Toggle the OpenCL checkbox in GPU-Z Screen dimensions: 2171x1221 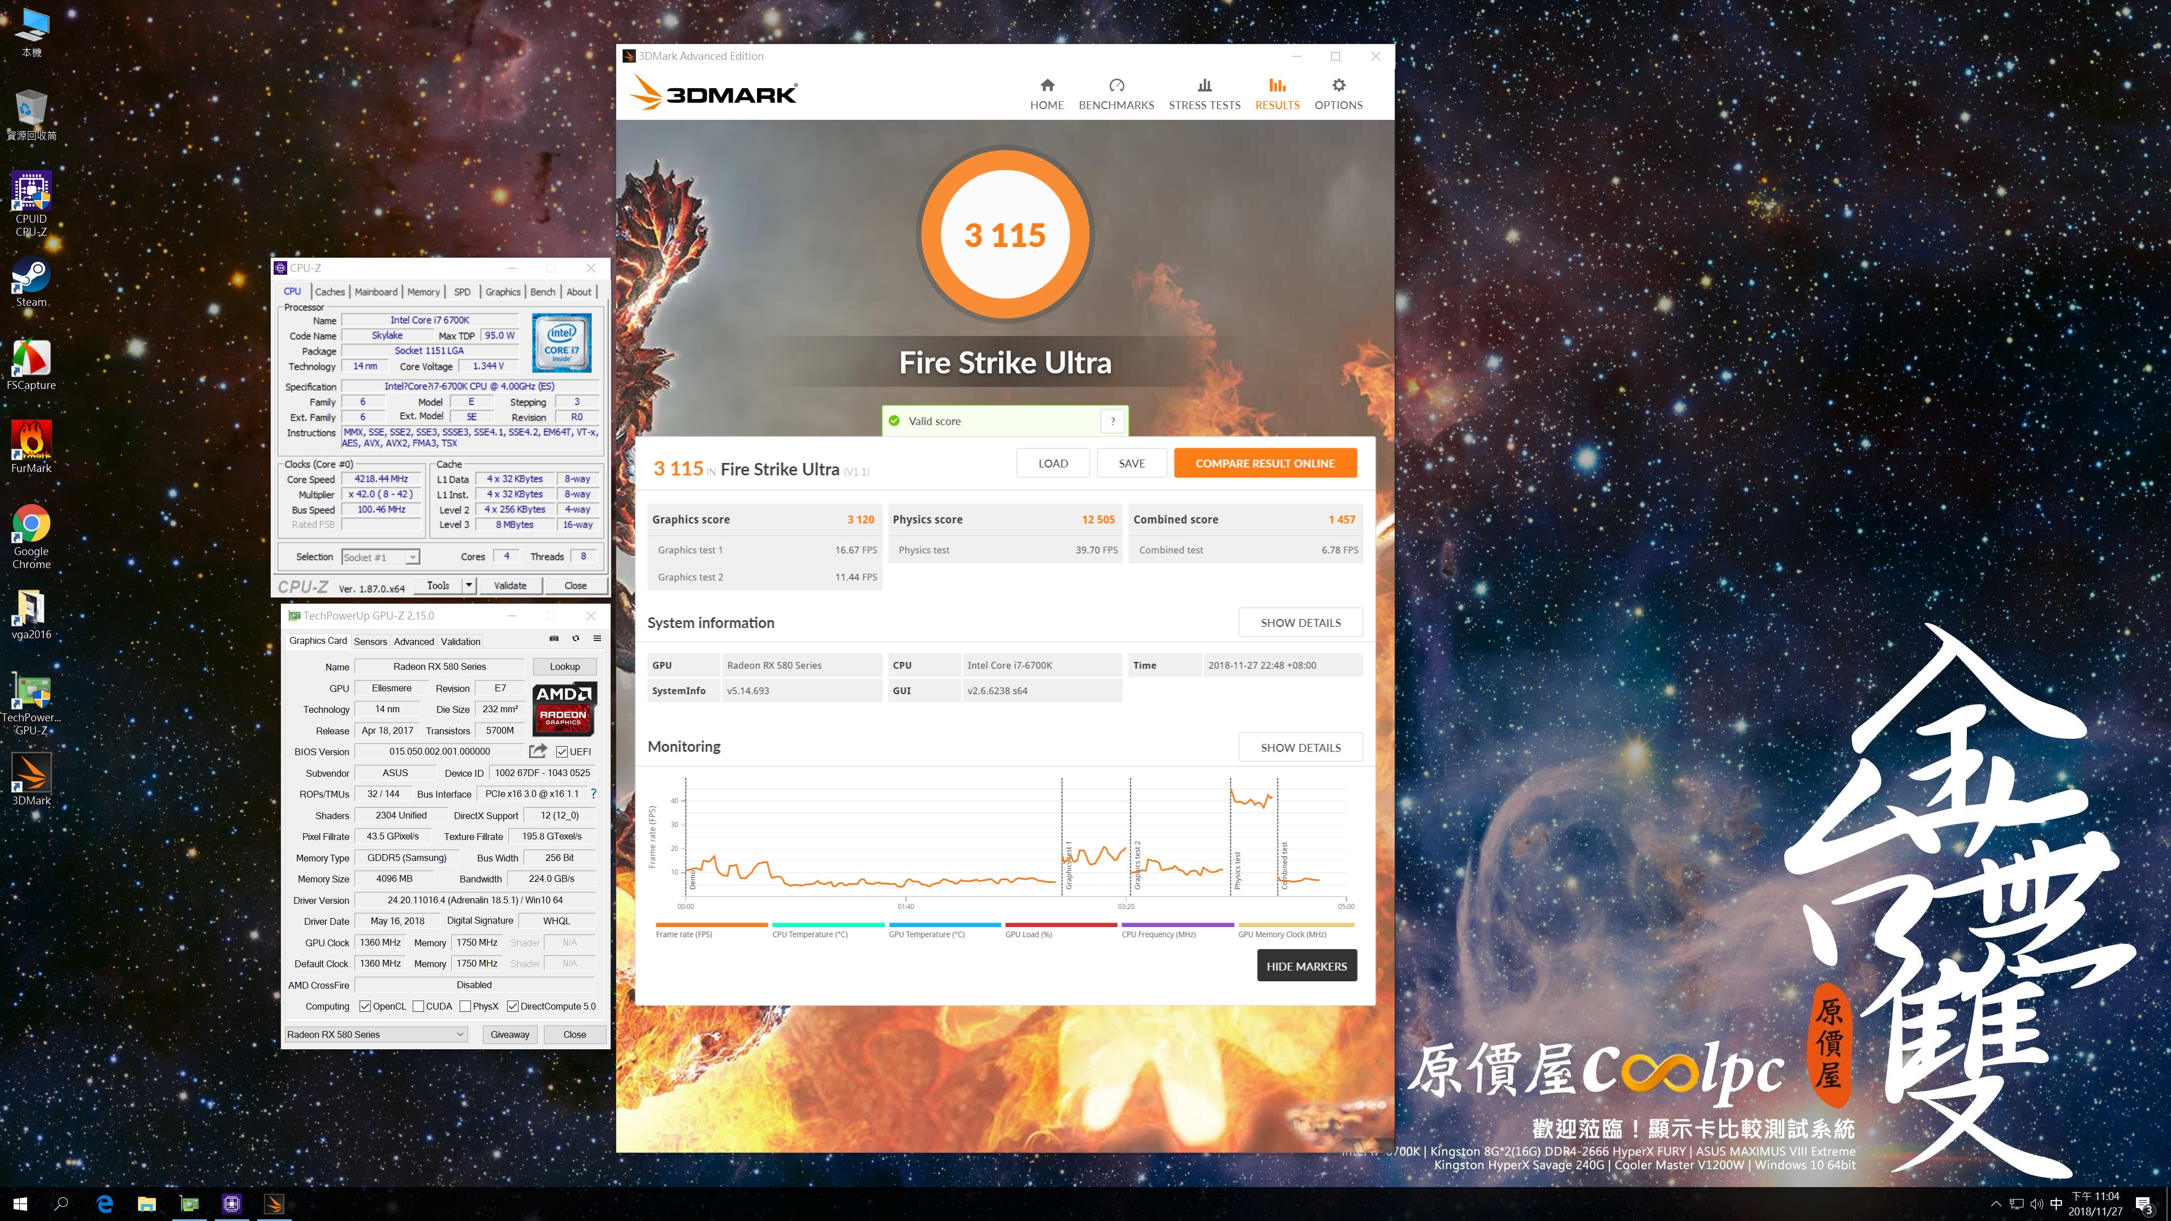pos(365,1006)
